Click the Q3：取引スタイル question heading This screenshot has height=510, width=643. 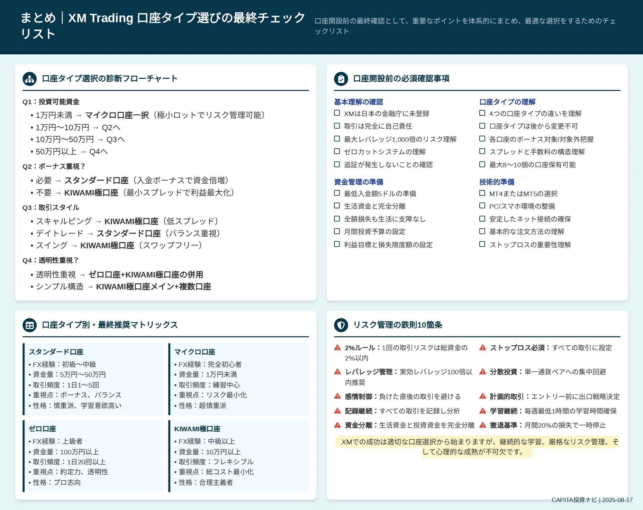tap(51, 208)
